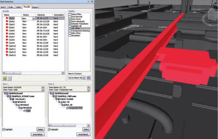Viewport: 218px width, 139px height.
Task: Open the Go to Home View dropdown
Action: [84, 78]
